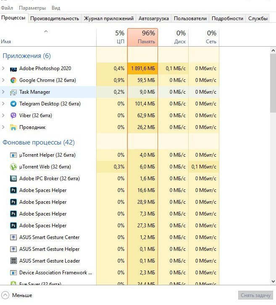Switch to the Автозагрузка tab
Image resolution: width=276 pixels, height=305 pixels.
[x=154, y=18]
